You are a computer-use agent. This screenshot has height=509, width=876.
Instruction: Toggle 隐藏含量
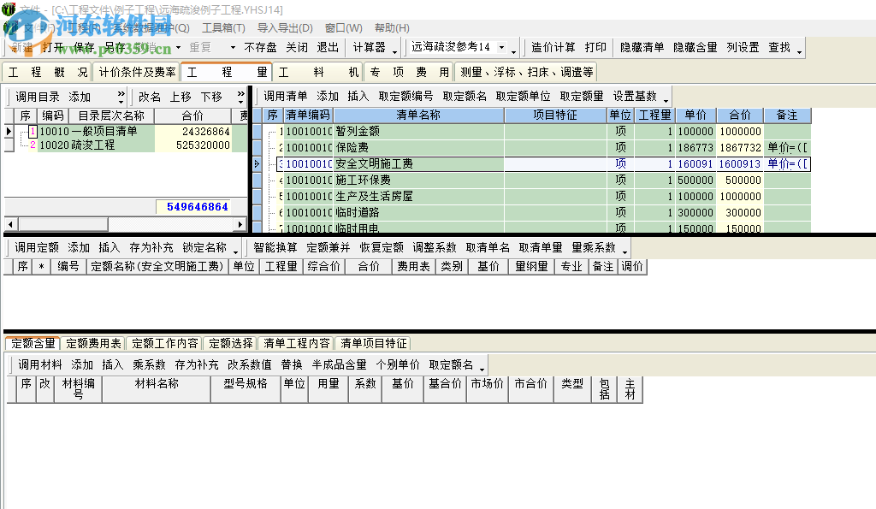click(695, 48)
